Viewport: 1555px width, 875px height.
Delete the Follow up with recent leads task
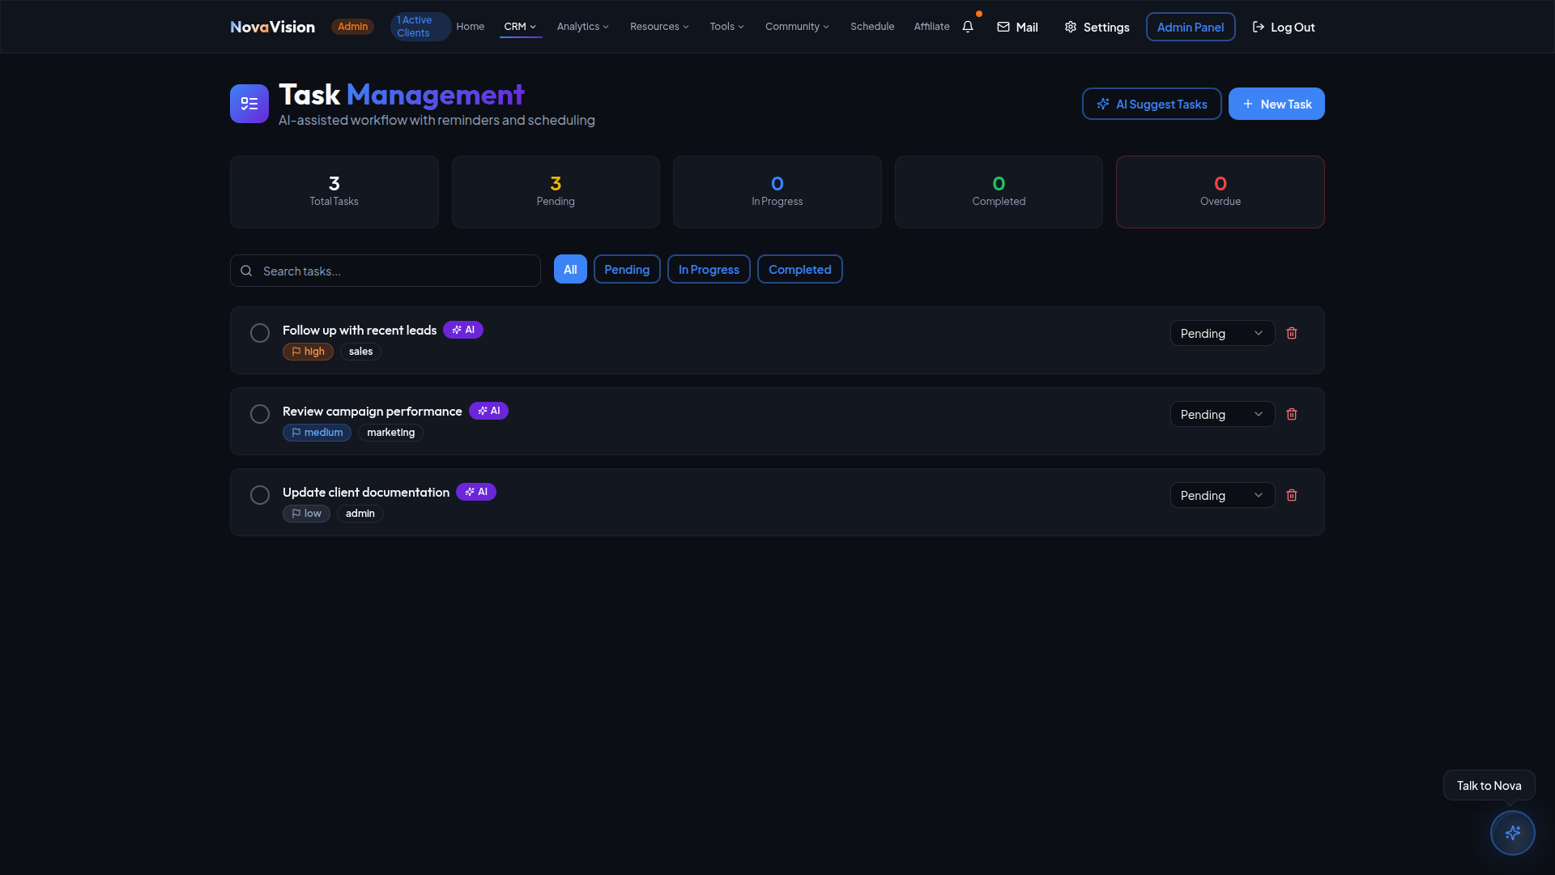1292,333
